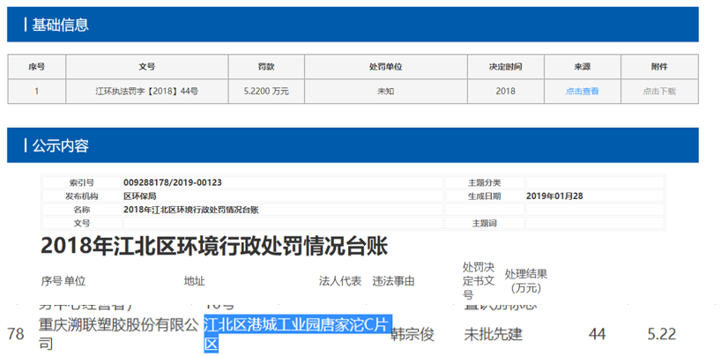Viewport: 728px width, 356px height.
Task: Click the 索引号 label
Action: click(x=82, y=182)
